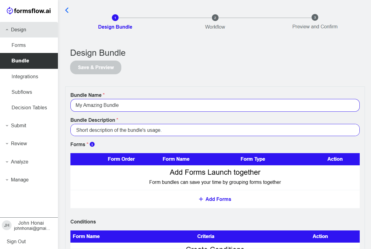Click the Conditions table Form Name header
The width and height of the screenshot is (371, 249).
click(x=86, y=236)
